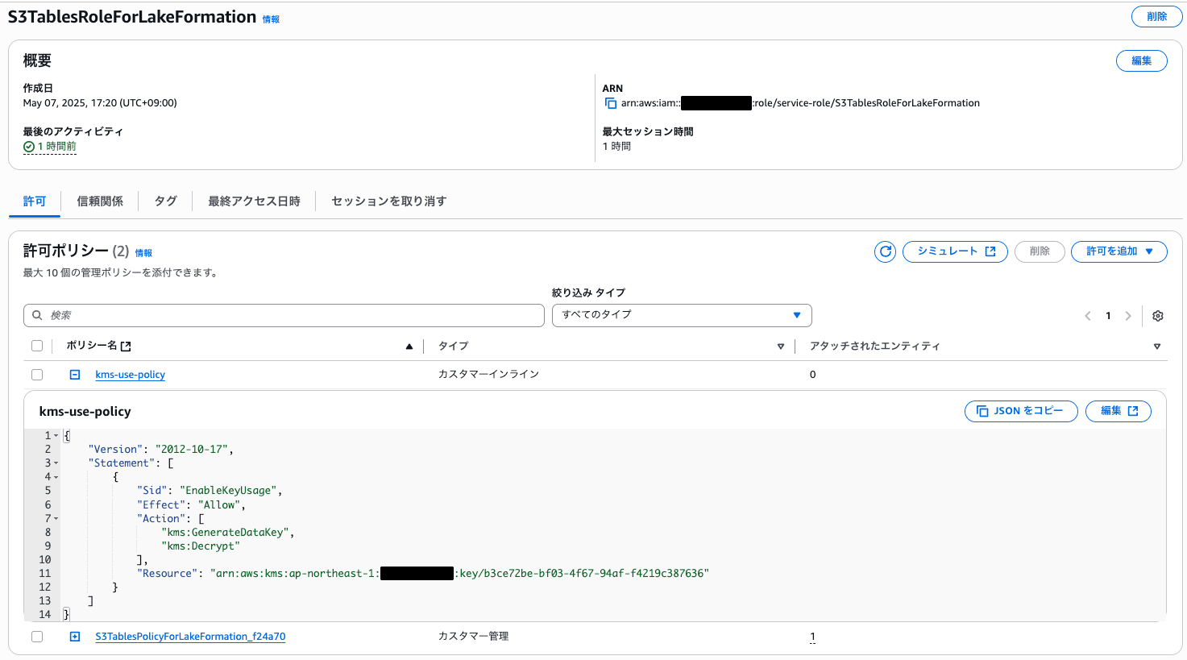Click the カスタマーインライン type cell
This screenshot has width=1187, height=660.
[488, 375]
